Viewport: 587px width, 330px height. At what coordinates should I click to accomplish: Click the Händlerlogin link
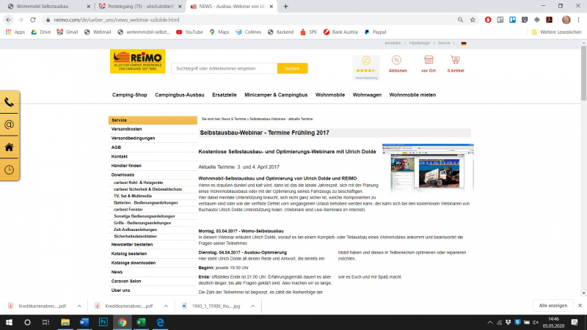click(419, 43)
